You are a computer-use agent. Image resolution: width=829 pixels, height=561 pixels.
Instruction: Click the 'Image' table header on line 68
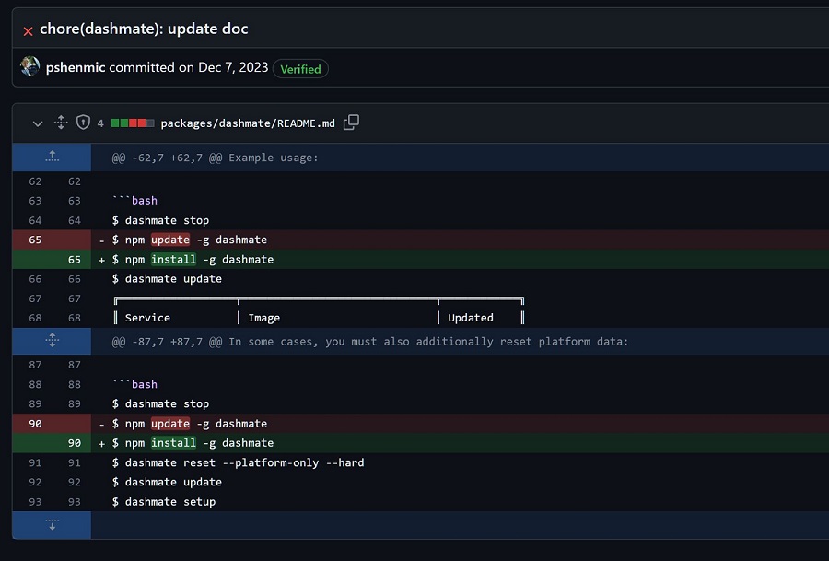point(263,318)
